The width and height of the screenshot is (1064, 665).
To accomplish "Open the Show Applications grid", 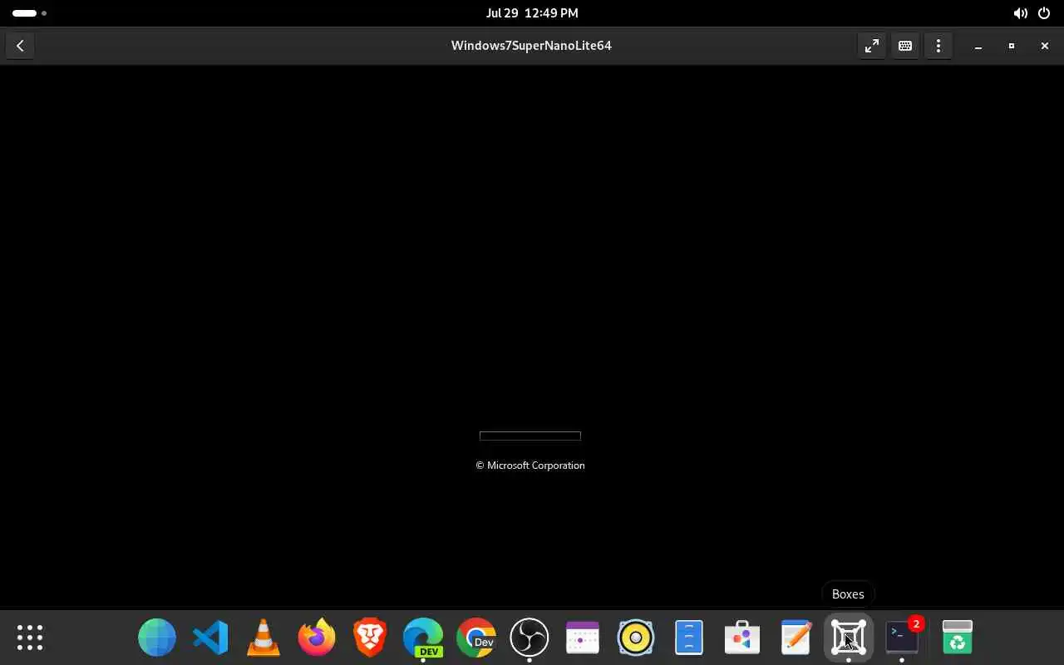I will (x=30, y=638).
